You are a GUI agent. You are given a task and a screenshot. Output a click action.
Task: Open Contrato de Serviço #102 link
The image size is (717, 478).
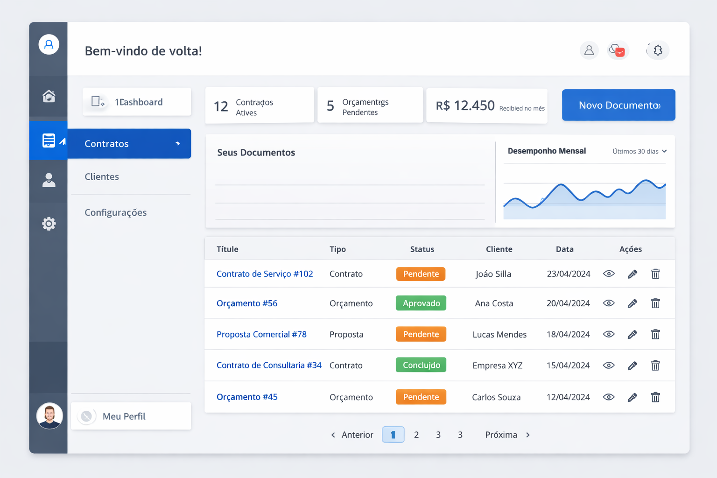coord(265,274)
